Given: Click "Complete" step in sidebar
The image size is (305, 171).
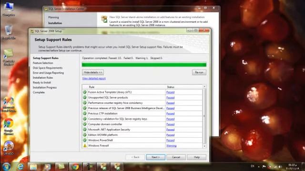Looking at the screenshot, I should tap(39, 92).
